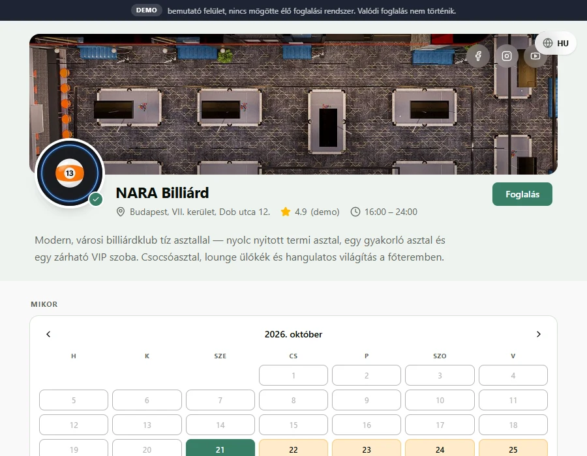Click the Foglalás booking button
587x456 pixels.
pyautogui.click(x=522, y=194)
